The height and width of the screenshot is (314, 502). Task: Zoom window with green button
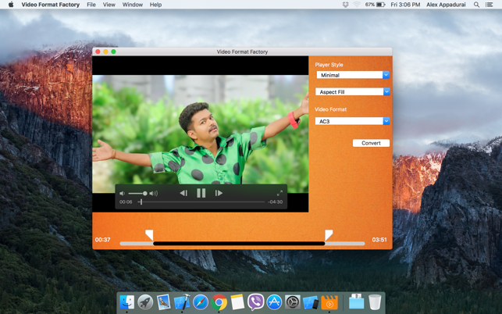113,52
